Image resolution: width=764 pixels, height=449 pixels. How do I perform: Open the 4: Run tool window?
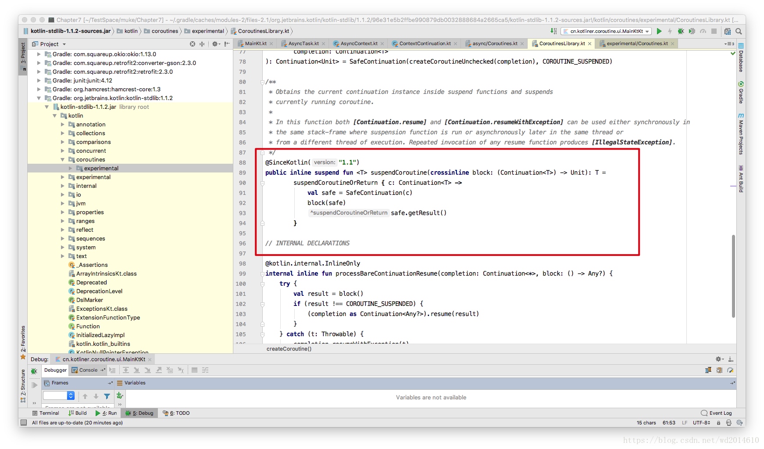click(x=106, y=413)
